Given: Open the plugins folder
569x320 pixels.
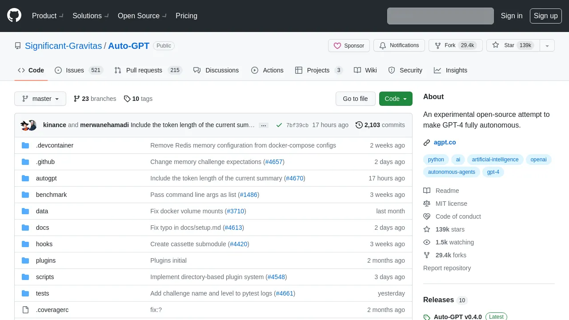Looking at the screenshot, I should (46, 260).
